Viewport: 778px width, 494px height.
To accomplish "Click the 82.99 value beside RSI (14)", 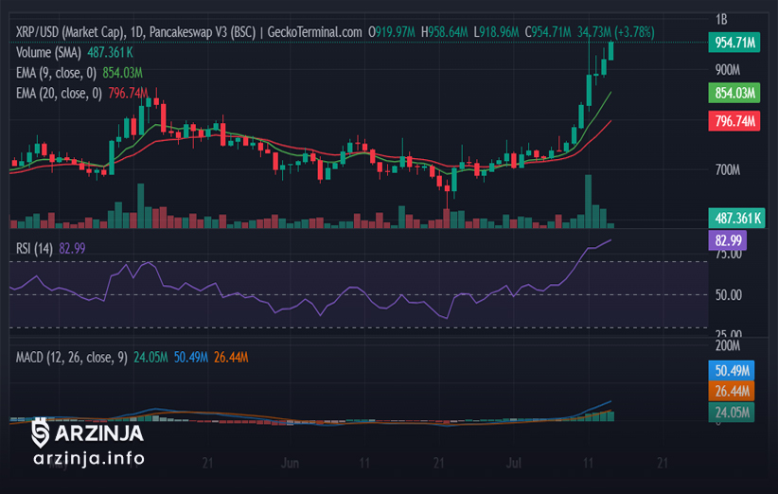I will pos(72,248).
